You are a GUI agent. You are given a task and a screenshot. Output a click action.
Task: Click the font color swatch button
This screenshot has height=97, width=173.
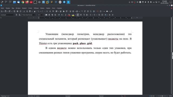coord(69,15)
